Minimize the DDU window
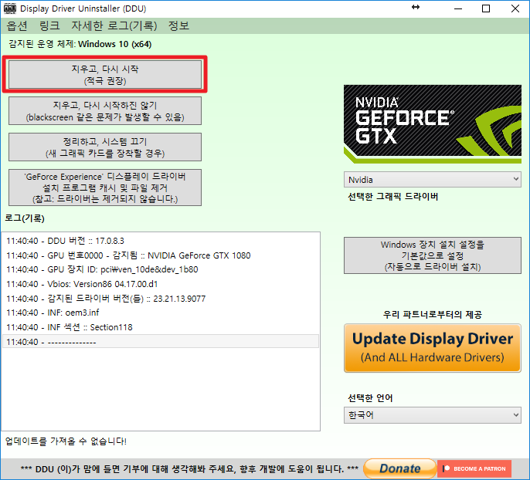 tap(458, 8)
